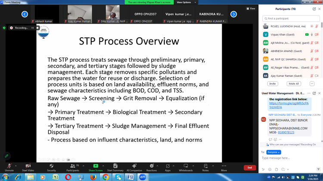
Task: Select Everyone recipient dropdown in chat
Action: click(273, 152)
